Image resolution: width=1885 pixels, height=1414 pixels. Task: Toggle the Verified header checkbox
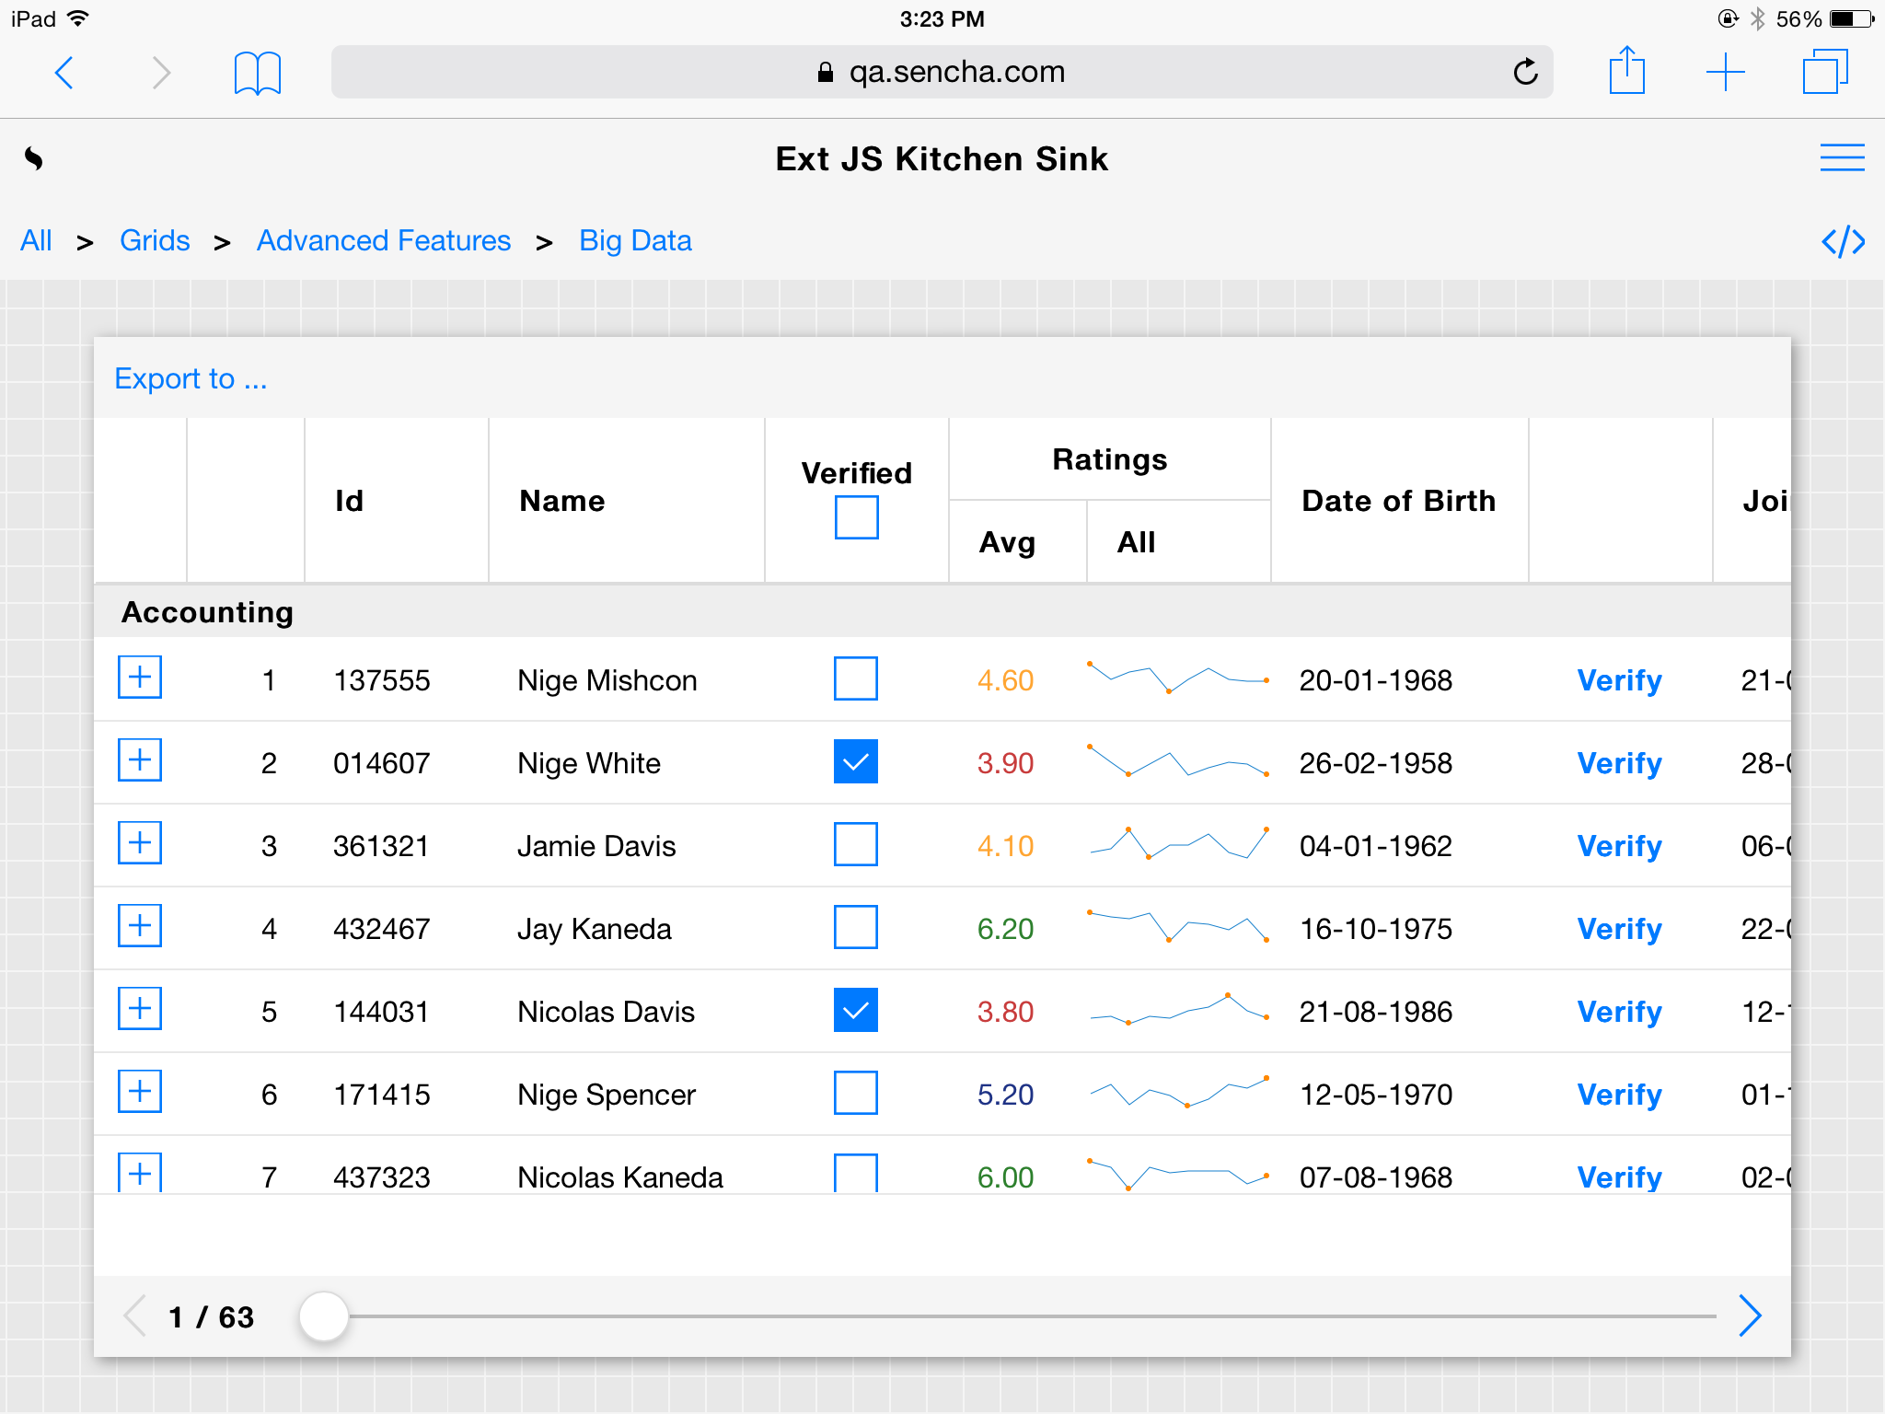coord(856,517)
